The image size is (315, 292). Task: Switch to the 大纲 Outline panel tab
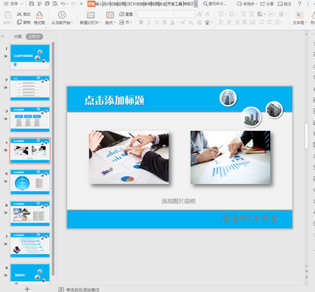(17, 36)
